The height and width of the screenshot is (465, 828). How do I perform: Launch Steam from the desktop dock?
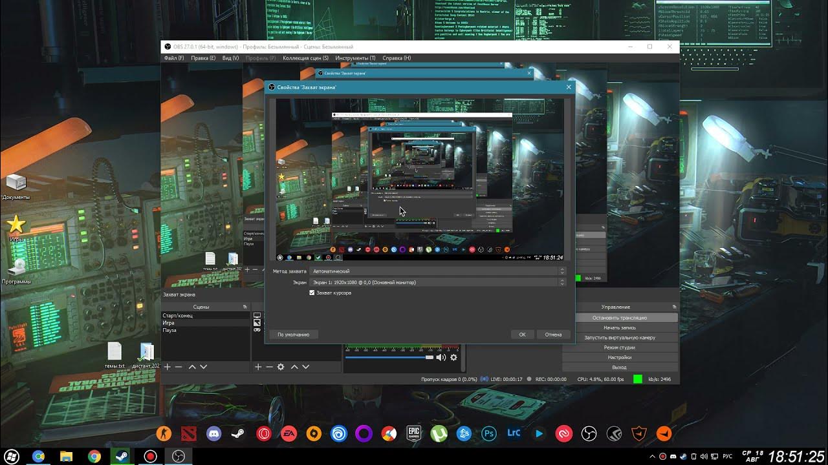pyautogui.click(x=239, y=433)
